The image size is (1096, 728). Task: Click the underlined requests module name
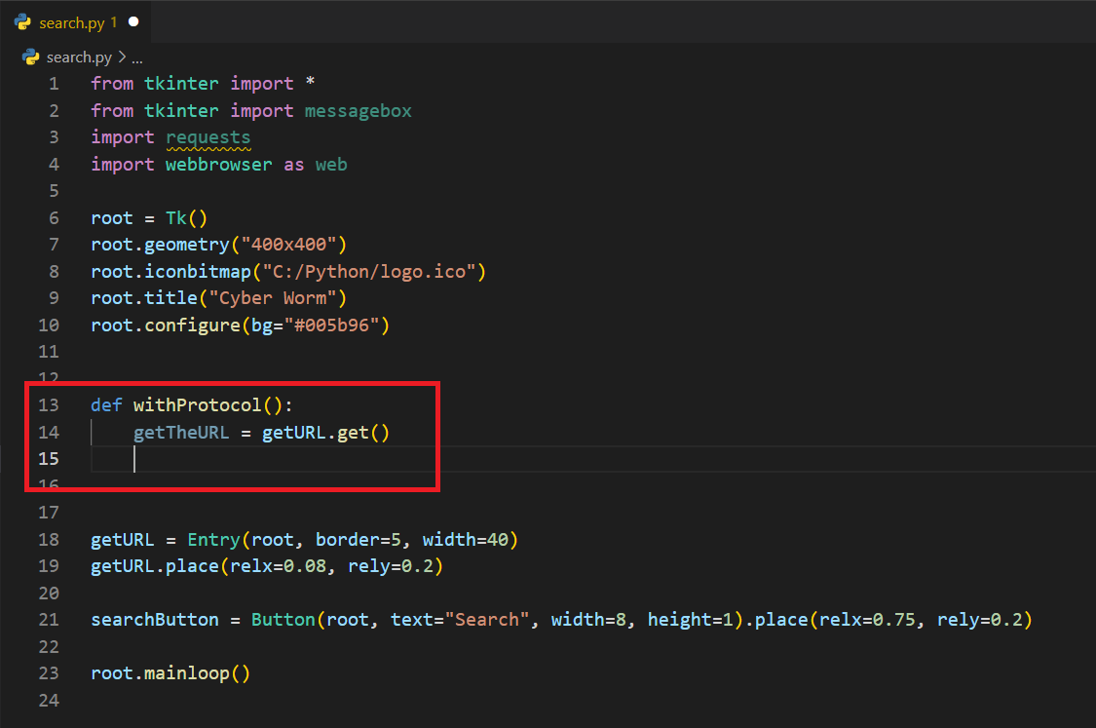point(208,137)
